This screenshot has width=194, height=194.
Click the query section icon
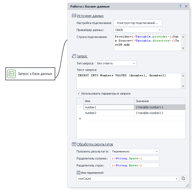click(x=74, y=56)
